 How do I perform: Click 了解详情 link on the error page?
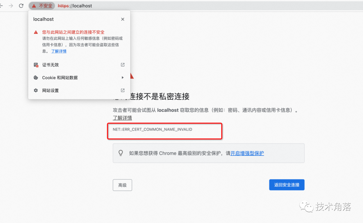pyautogui.click(x=122, y=118)
